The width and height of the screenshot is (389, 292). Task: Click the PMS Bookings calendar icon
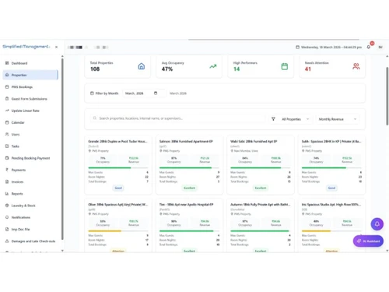coord(7,86)
